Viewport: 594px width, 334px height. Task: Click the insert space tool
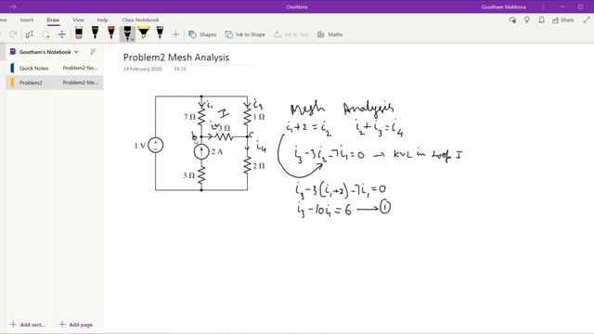click(x=62, y=34)
